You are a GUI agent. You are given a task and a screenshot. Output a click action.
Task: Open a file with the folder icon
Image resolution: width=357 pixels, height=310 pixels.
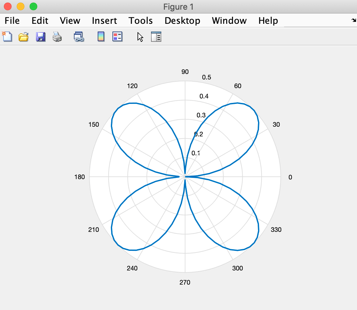click(x=23, y=37)
